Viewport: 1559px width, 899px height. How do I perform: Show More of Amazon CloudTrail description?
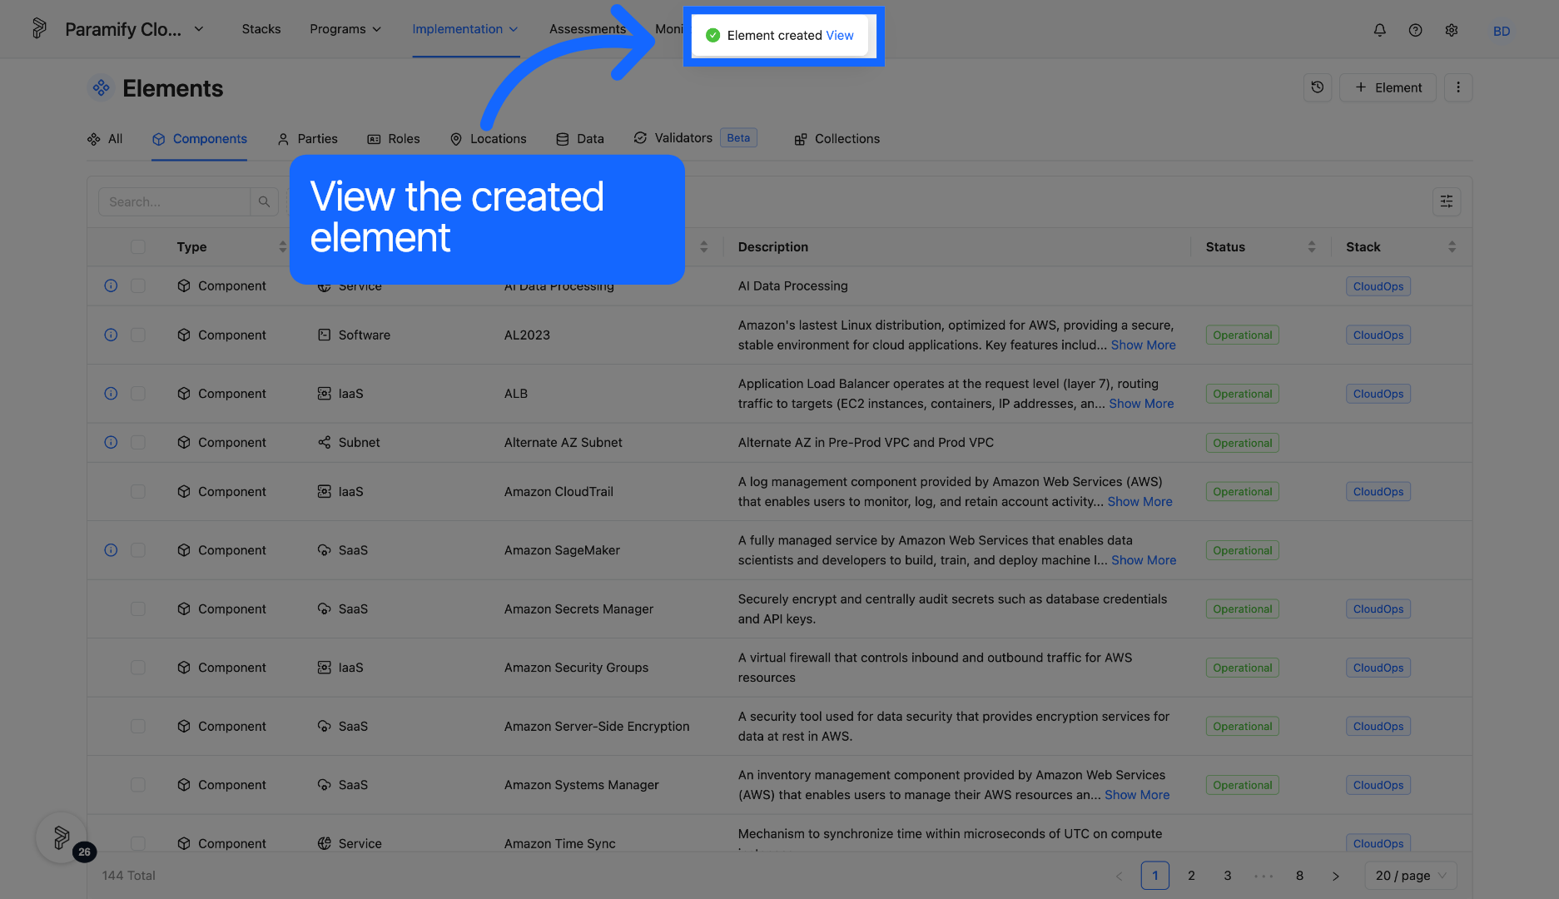click(1139, 501)
